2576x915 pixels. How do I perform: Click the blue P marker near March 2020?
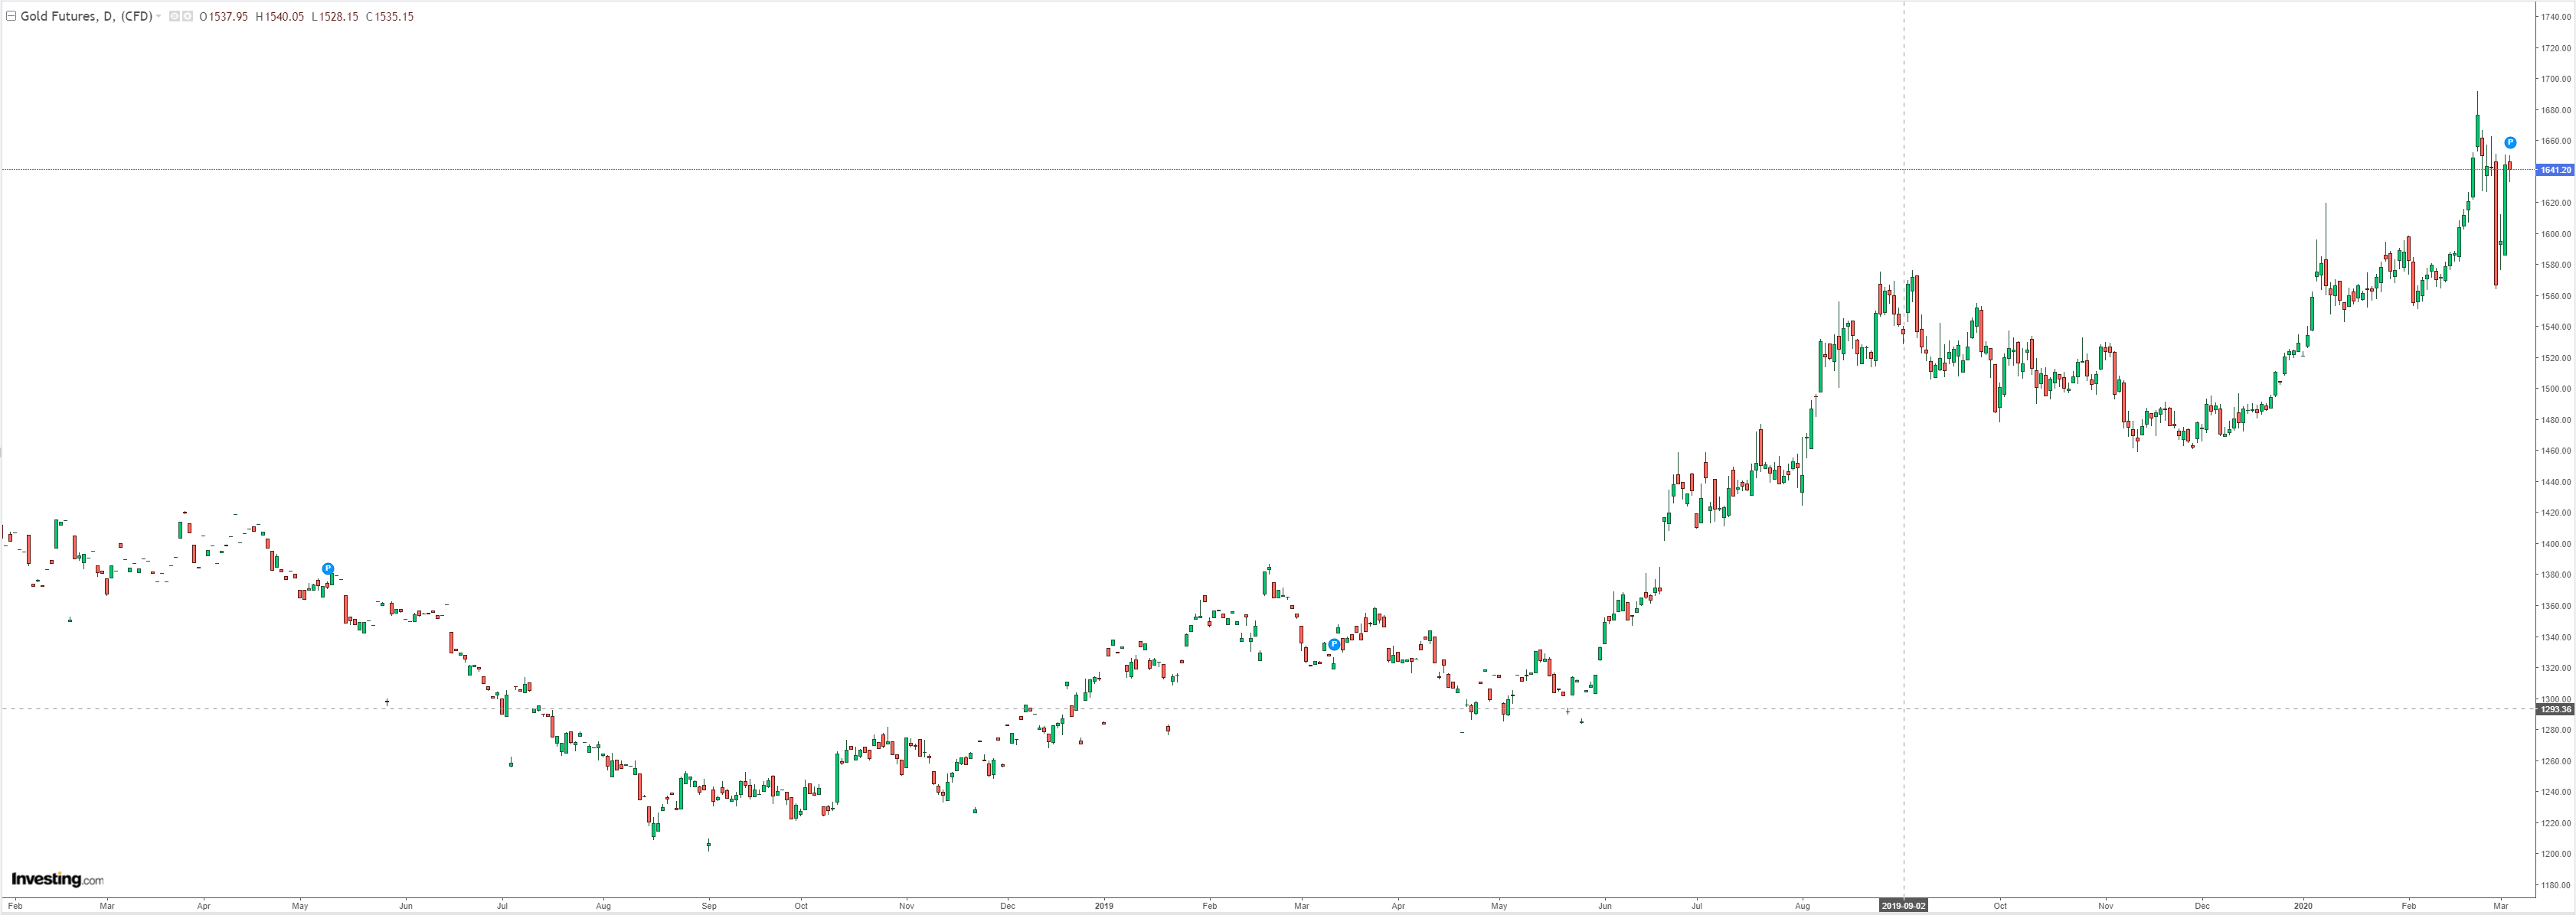tap(2510, 143)
